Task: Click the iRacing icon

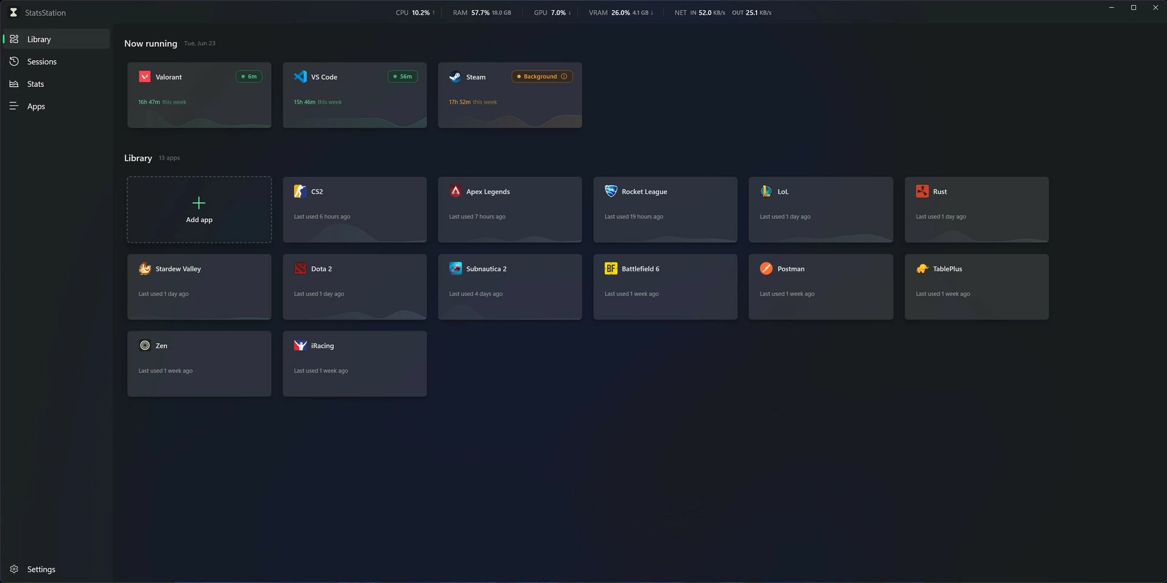Action: 300,346
